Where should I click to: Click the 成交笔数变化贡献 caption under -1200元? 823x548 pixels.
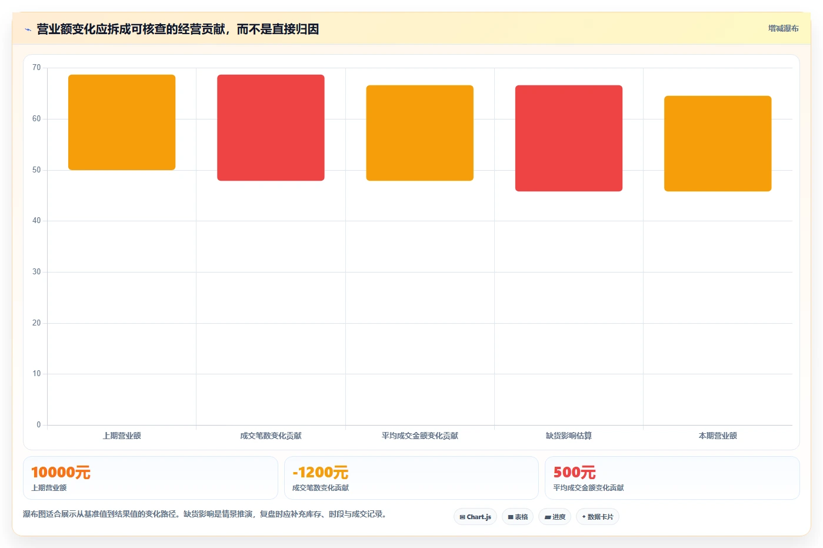tap(321, 487)
